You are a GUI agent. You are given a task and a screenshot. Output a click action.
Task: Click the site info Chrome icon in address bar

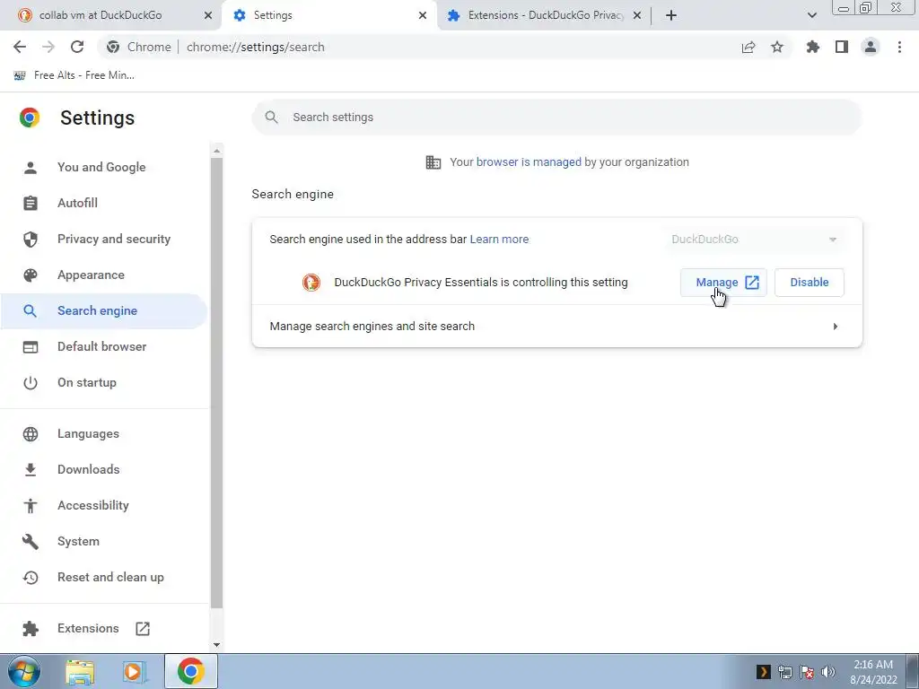113,47
